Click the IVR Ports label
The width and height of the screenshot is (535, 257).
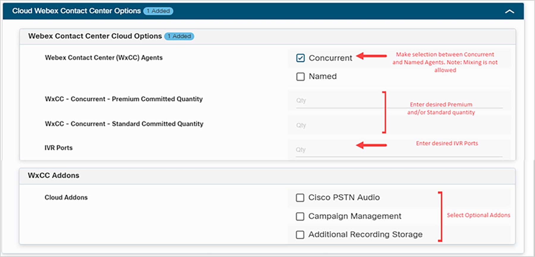(59, 148)
